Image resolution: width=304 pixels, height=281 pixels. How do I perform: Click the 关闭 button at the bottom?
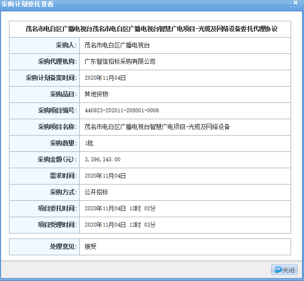pyautogui.click(x=284, y=270)
